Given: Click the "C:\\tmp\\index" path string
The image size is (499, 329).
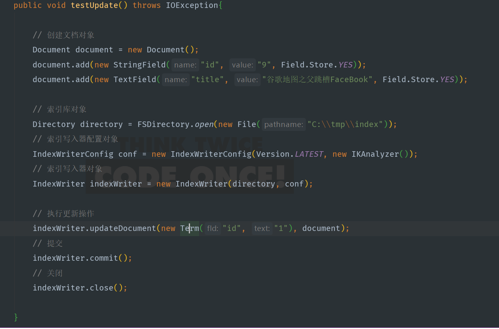Looking at the screenshot, I should [x=345, y=124].
